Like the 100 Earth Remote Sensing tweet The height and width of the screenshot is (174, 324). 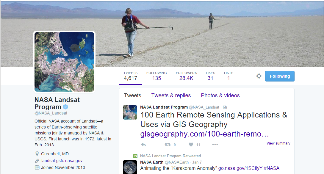[x=191, y=145]
